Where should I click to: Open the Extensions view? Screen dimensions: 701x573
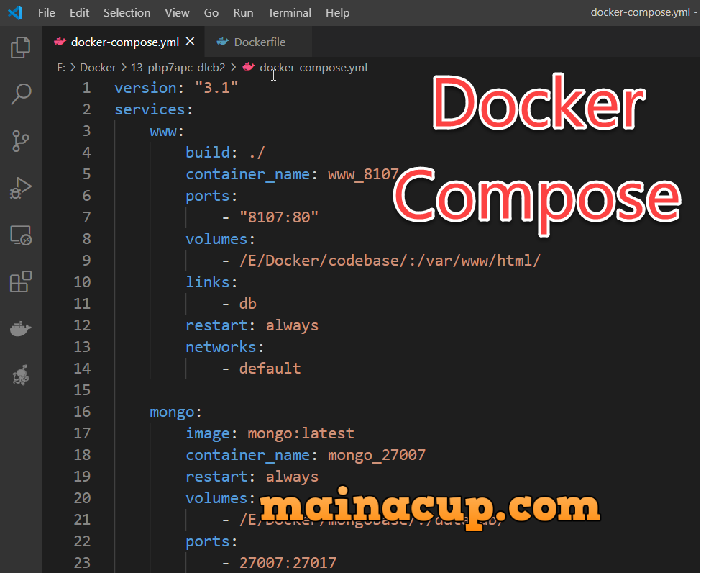(x=21, y=281)
